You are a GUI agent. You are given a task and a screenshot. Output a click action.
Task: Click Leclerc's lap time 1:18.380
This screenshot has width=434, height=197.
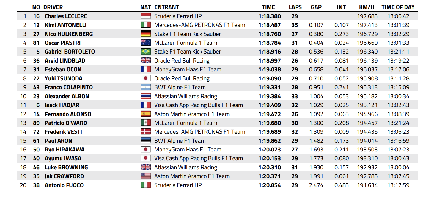click(x=270, y=16)
